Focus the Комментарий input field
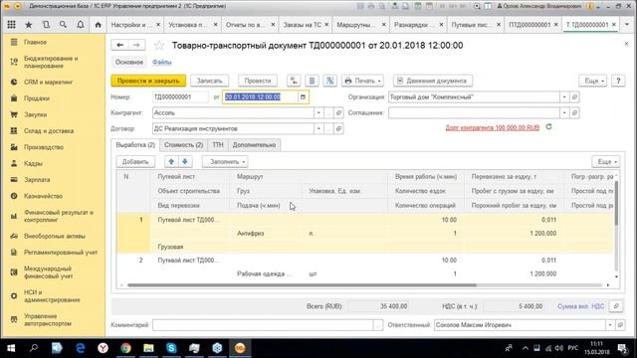 263,325
